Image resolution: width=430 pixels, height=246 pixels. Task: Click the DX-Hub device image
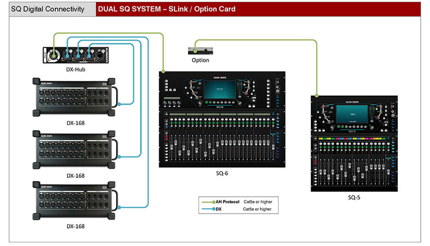75,55
